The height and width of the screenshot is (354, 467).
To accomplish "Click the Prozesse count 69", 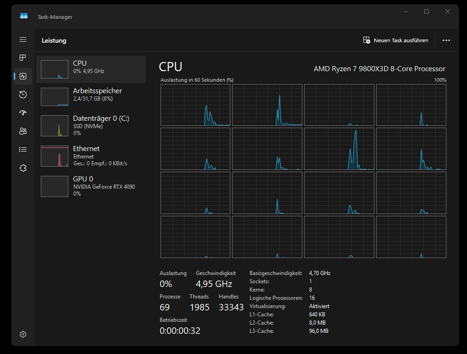I will [165, 307].
